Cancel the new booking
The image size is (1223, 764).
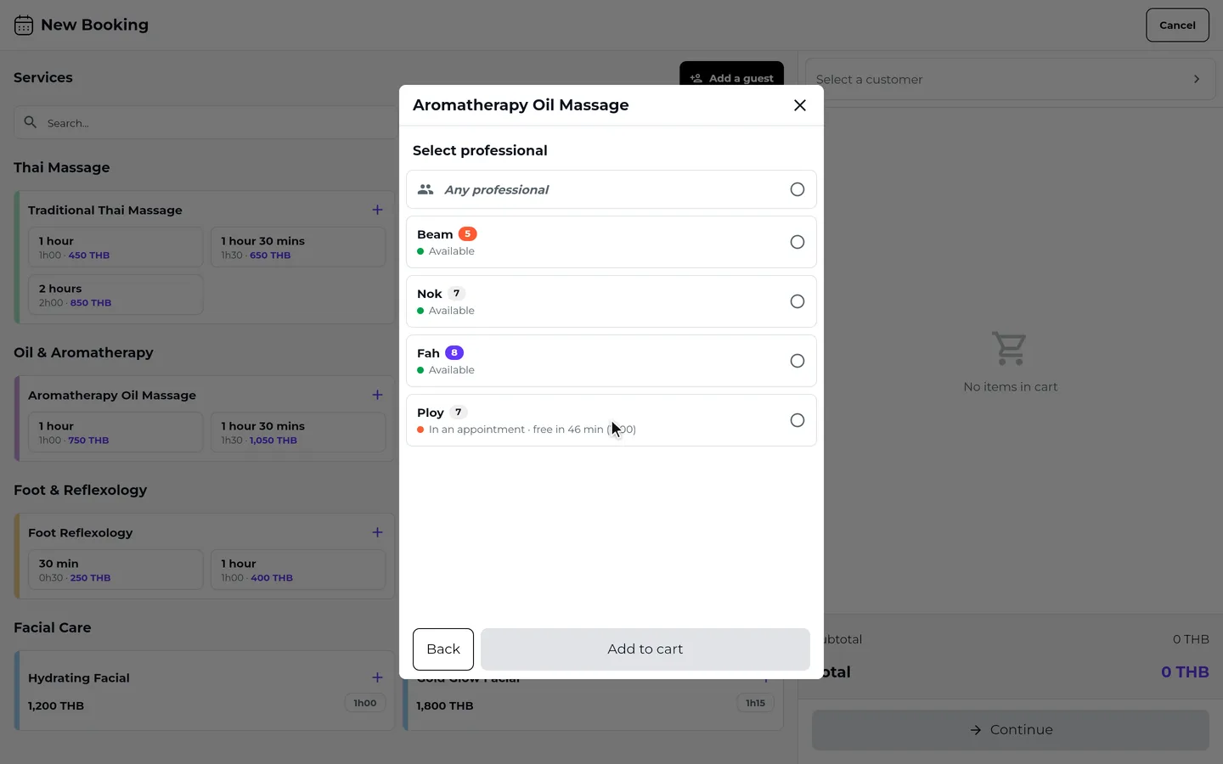pyautogui.click(x=1177, y=25)
